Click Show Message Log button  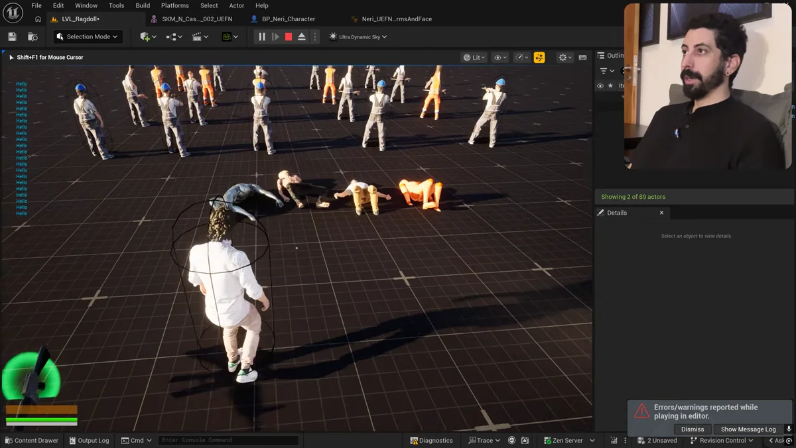point(748,429)
